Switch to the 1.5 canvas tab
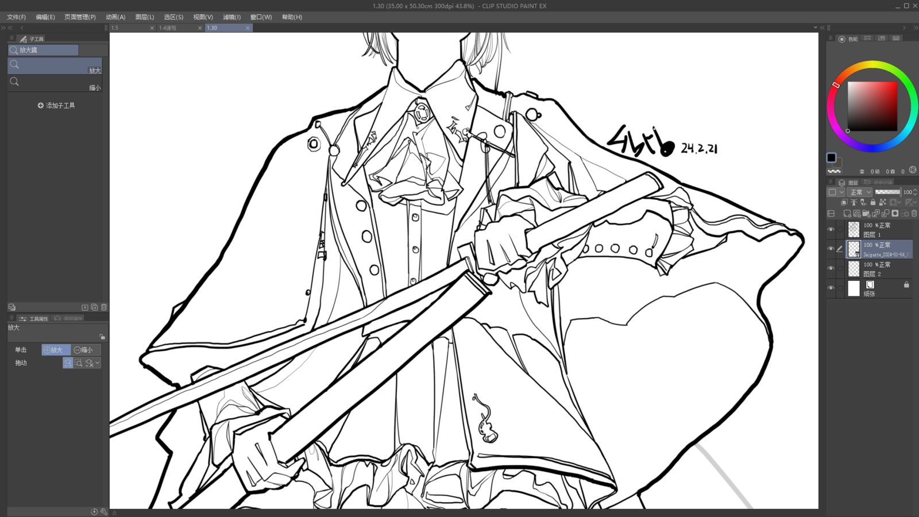Screen dimensions: 919x517 pos(132,28)
